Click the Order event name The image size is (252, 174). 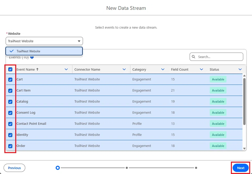pos(21,146)
